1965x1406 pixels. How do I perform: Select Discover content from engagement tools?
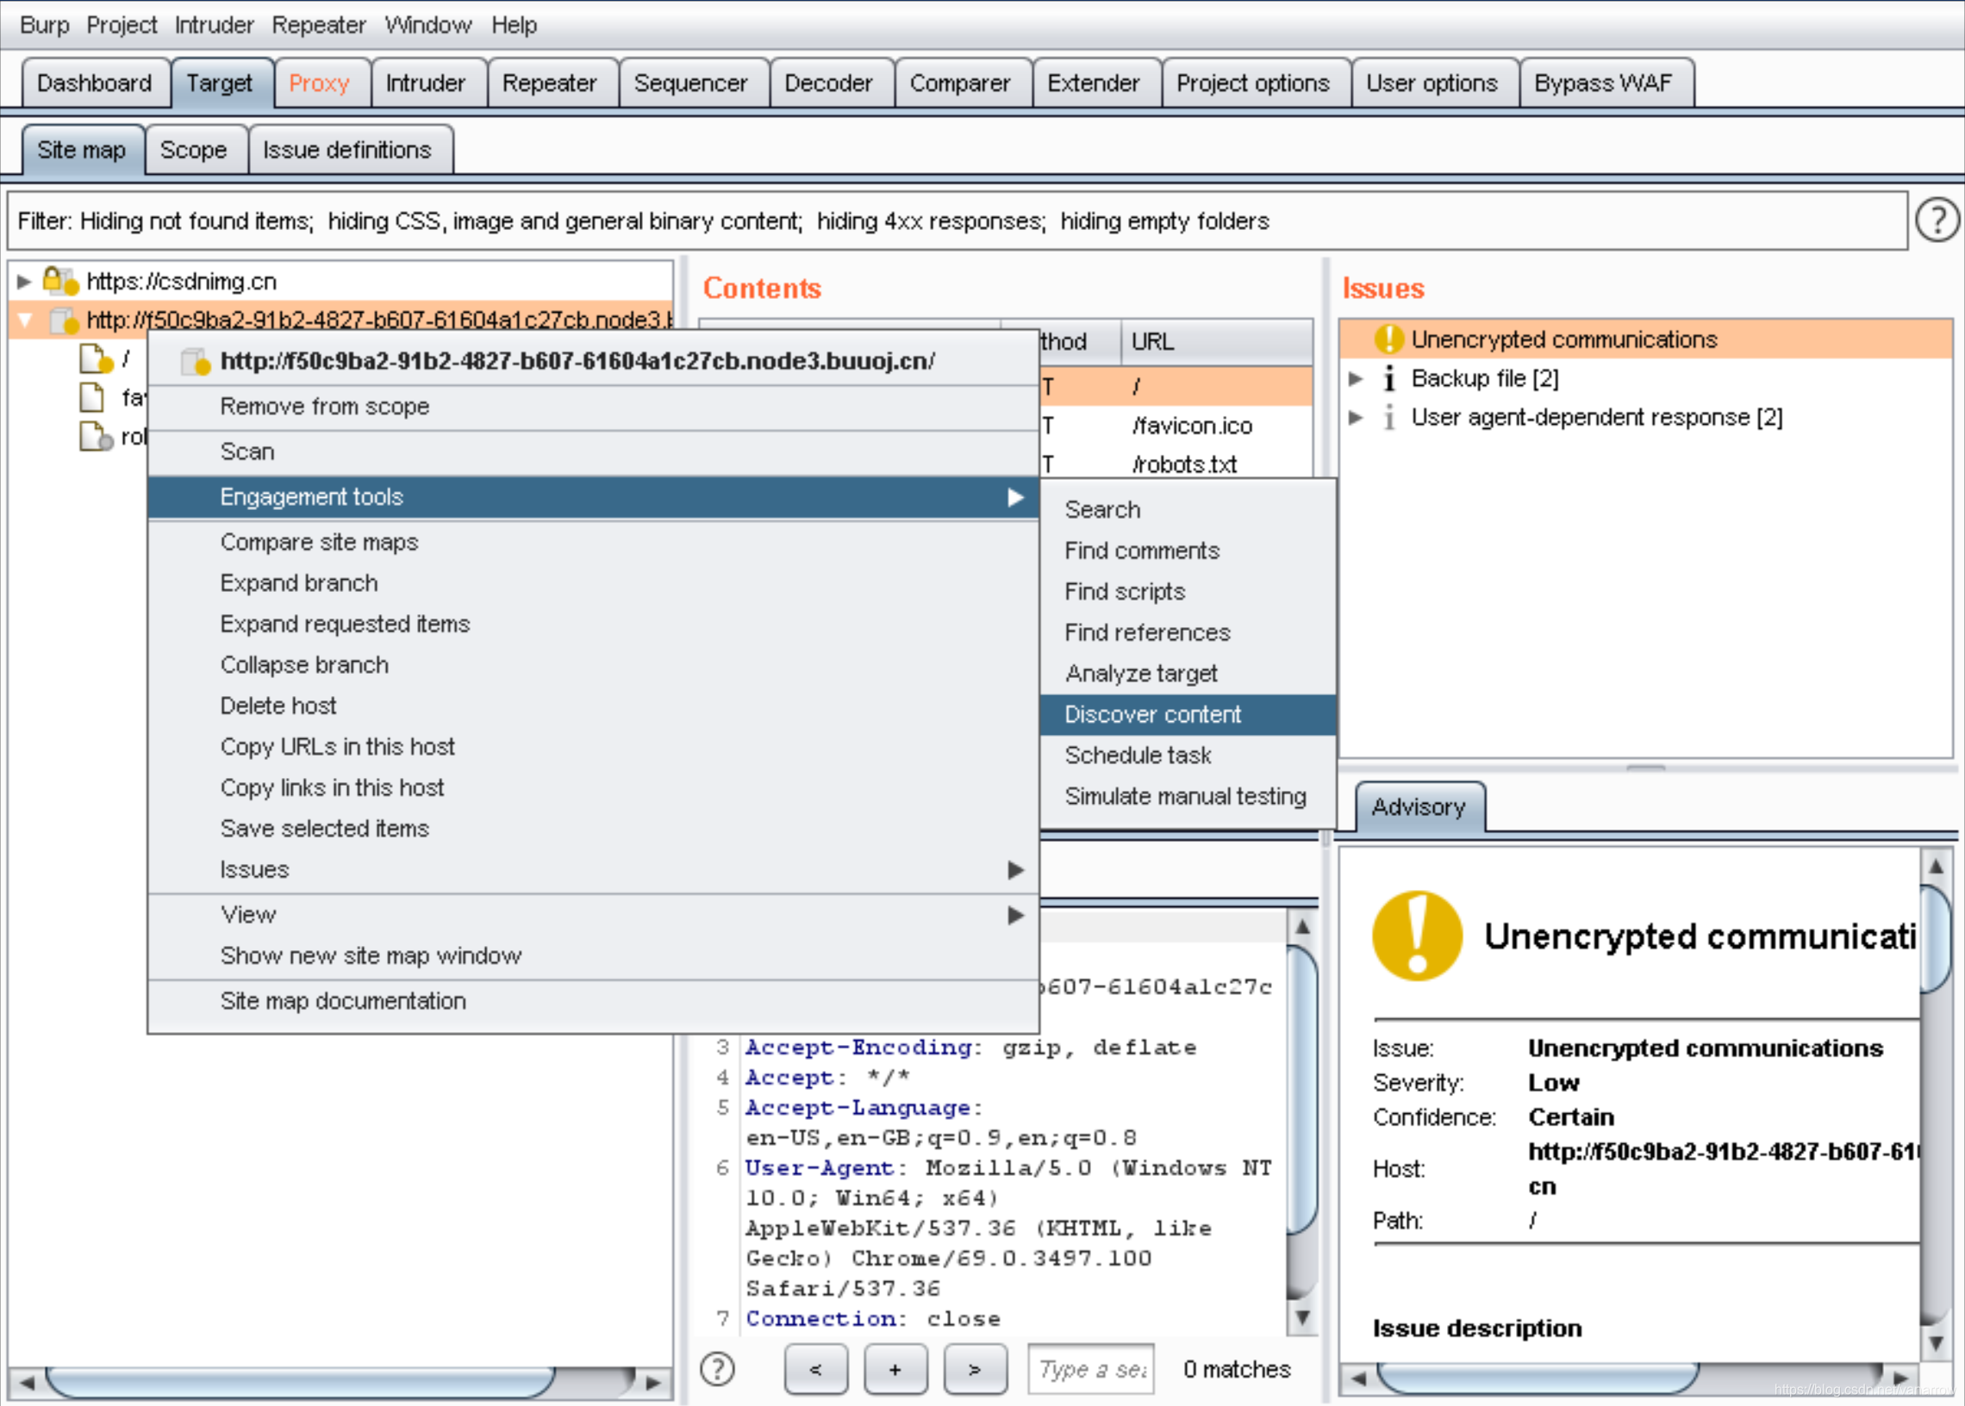coord(1151,713)
